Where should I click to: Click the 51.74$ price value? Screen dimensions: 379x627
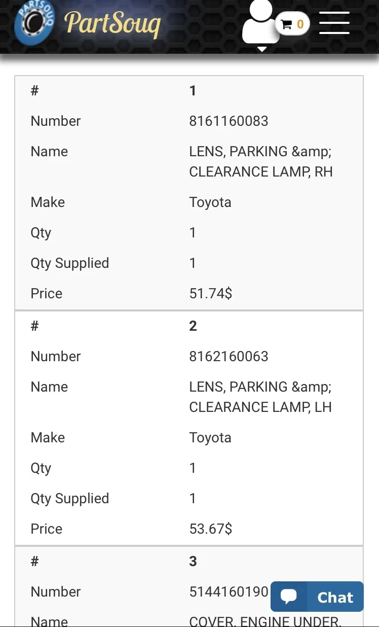210,294
